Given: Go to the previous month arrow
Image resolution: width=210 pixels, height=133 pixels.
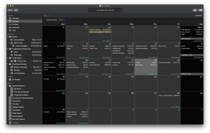Looking at the screenshot, I should point(44,20).
